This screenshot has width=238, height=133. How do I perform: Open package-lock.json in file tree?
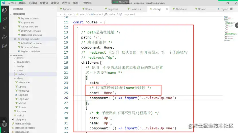tap(25, 128)
